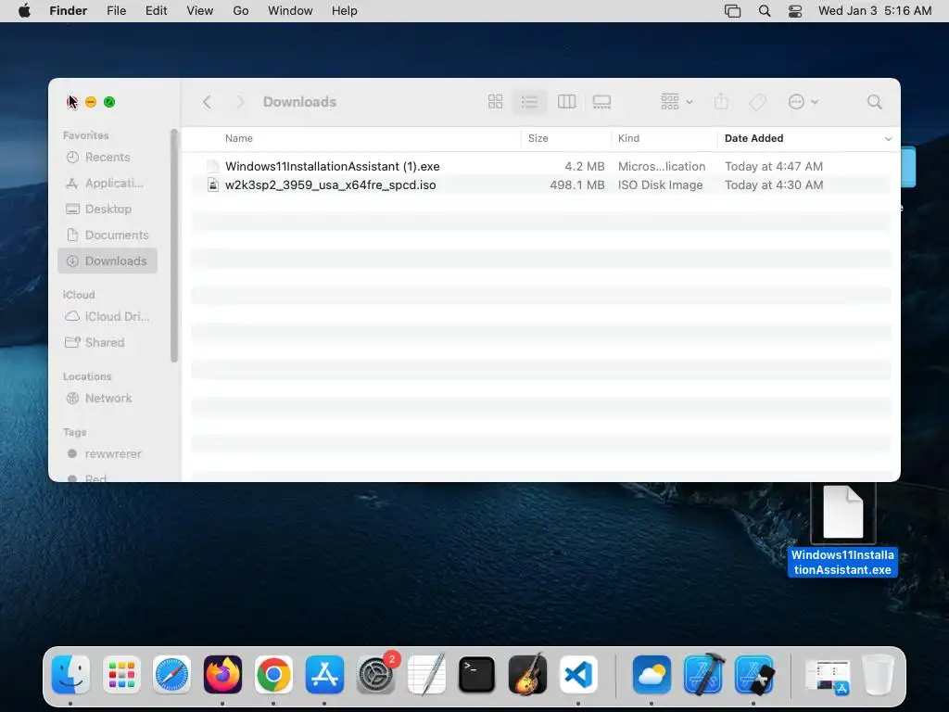Image resolution: width=949 pixels, height=712 pixels.
Task: Open Launchpad from the Dock
Action: point(121,674)
